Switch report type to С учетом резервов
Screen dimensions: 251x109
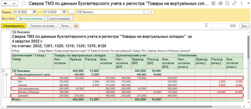pos(58,19)
